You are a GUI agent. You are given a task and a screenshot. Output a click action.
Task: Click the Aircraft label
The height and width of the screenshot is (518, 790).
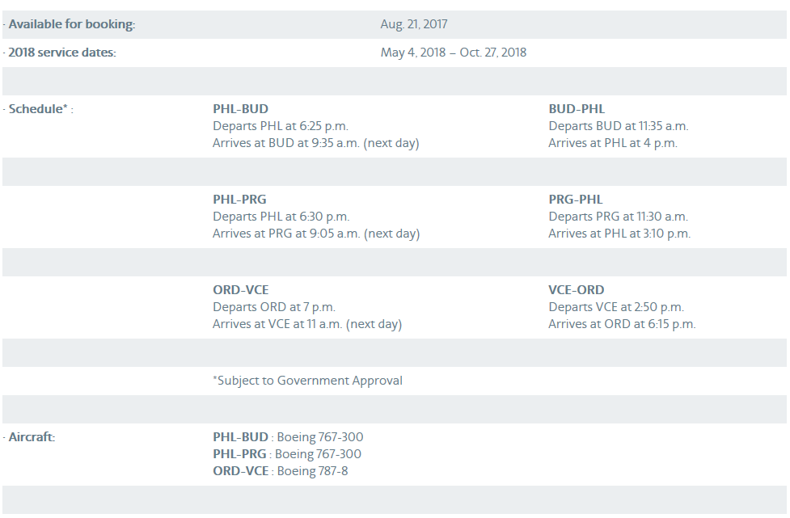pos(32,437)
